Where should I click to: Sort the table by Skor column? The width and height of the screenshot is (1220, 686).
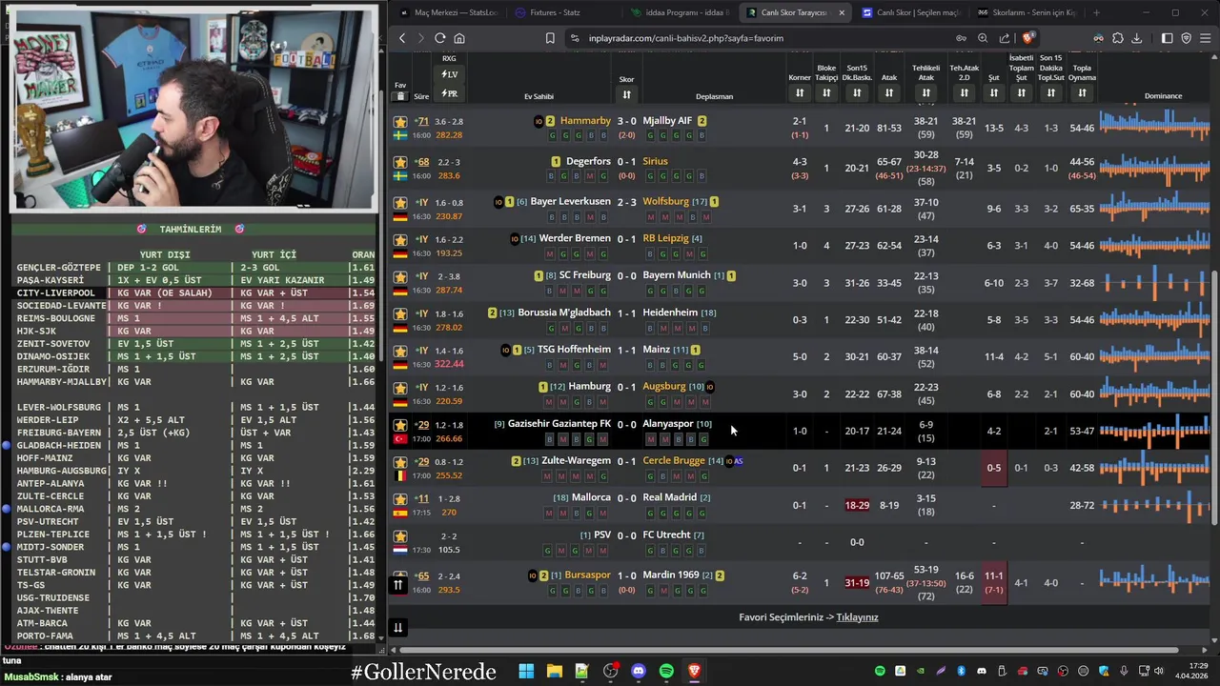click(626, 94)
